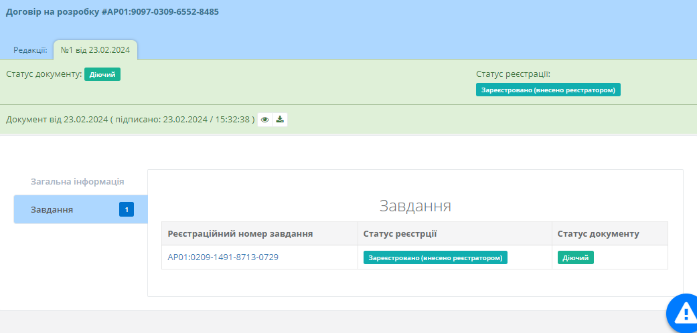Viewport: 697px width, 333px height.
Task: Click the eye icon to view document
Action: point(265,120)
